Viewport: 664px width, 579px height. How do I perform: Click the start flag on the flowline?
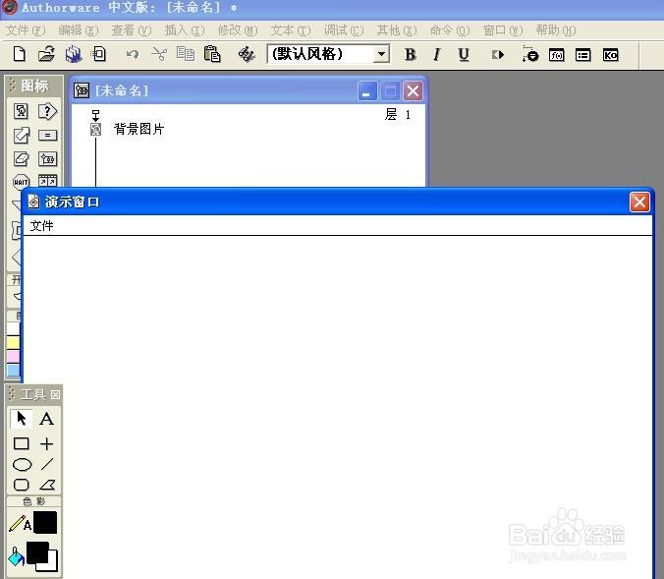95,115
